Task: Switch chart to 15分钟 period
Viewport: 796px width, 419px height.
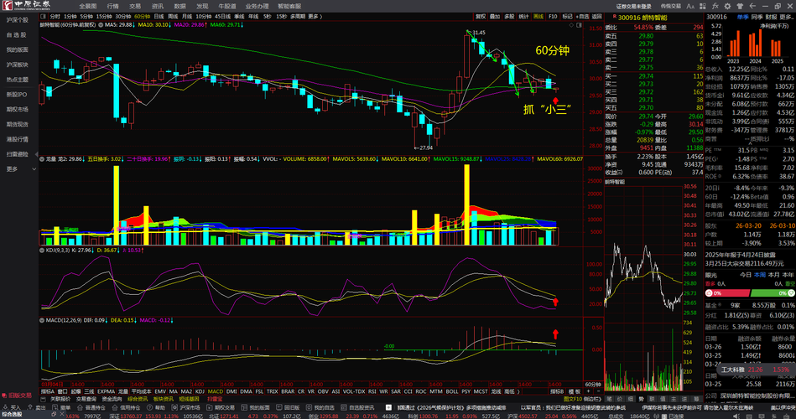Action: point(104,17)
